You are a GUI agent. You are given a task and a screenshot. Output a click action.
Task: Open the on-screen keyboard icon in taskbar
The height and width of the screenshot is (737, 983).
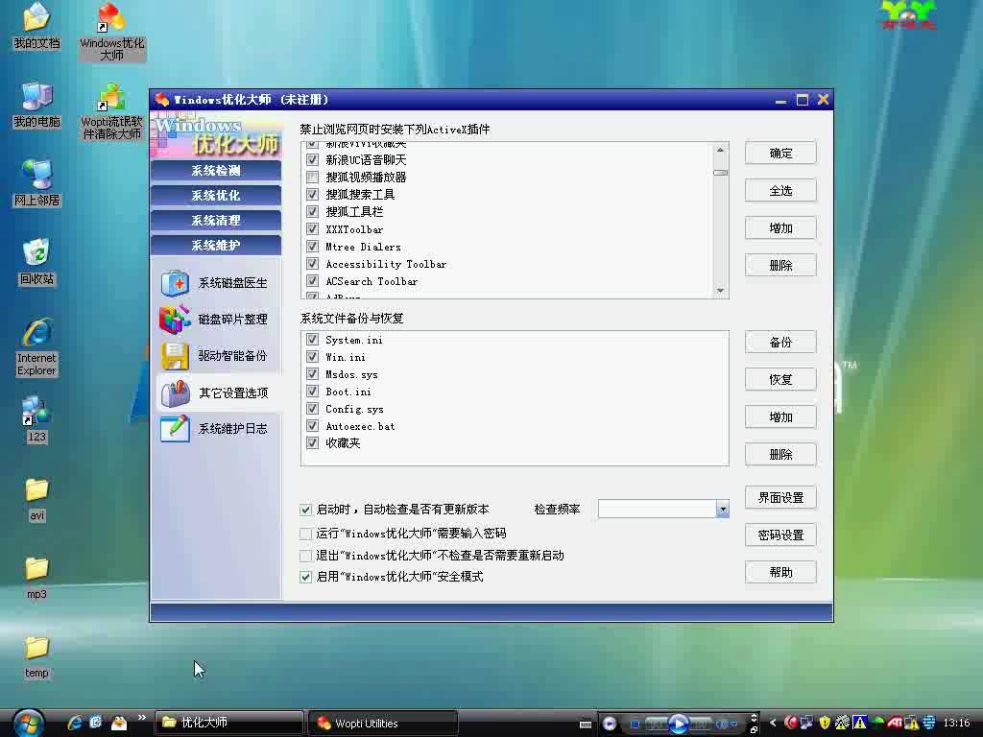click(586, 724)
